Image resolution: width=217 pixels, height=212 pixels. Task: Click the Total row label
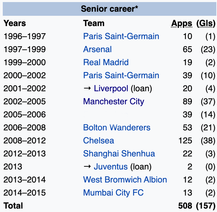click(13, 206)
